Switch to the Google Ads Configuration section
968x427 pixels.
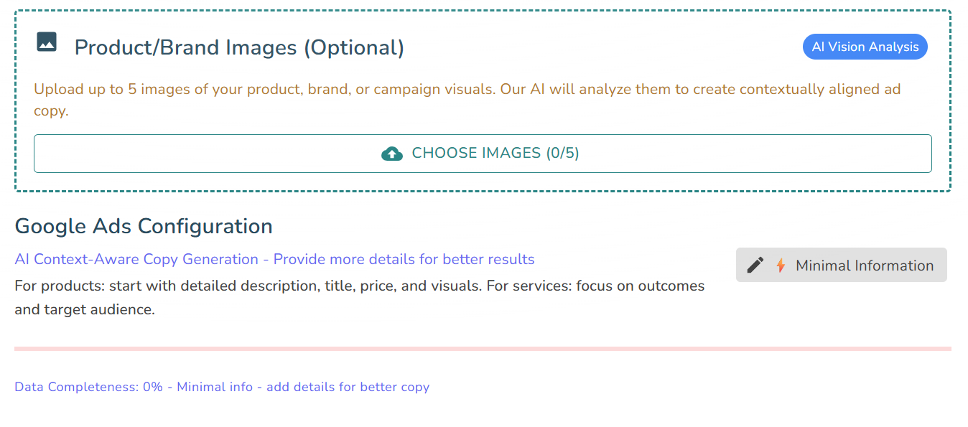[143, 226]
